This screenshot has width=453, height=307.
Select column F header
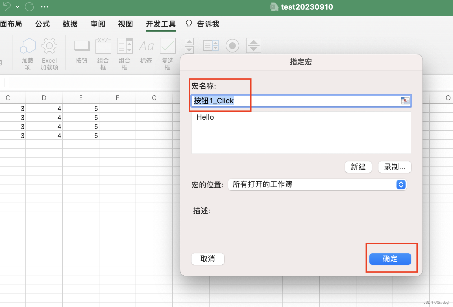point(117,98)
